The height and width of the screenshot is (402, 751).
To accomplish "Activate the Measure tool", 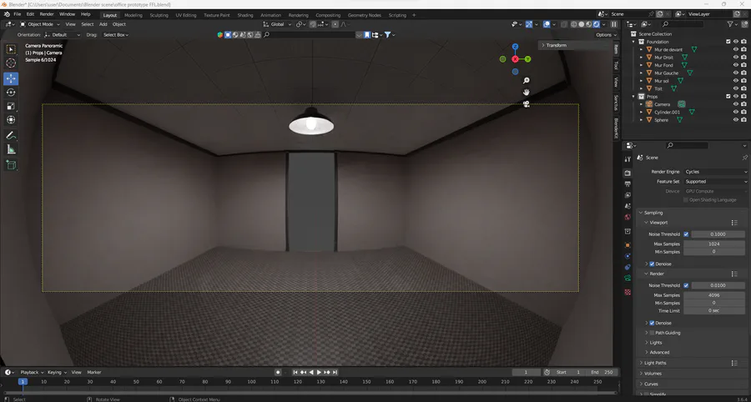I will tap(11, 150).
